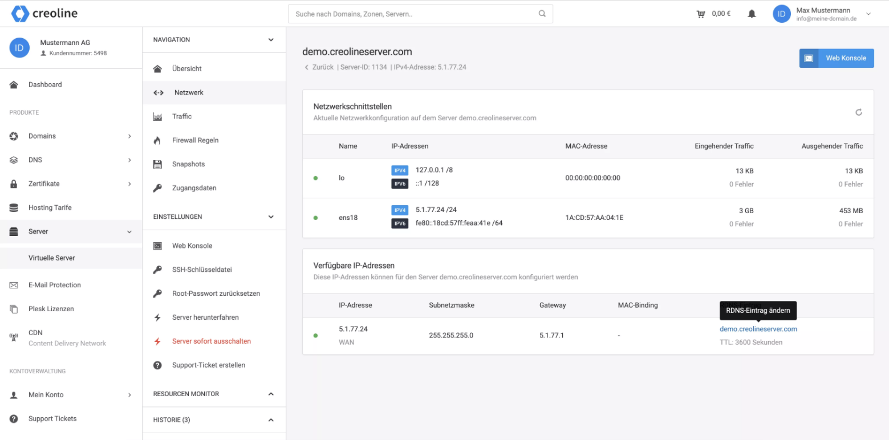Viewport: 889px width, 440px height.
Task: Click the CDN antenna icon
Action: [x=14, y=337]
